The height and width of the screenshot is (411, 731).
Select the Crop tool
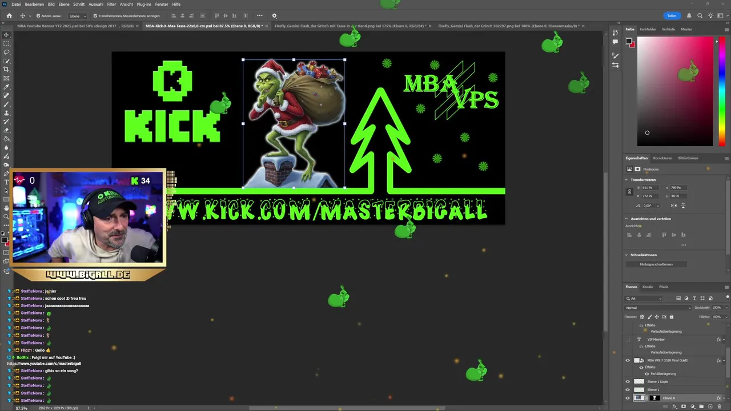[x=6, y=69]
